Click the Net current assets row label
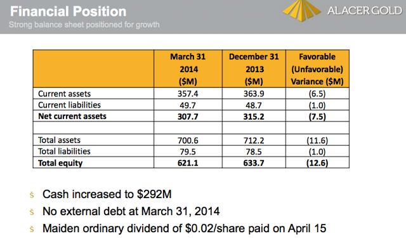The height and width of the screenshot is (243, 406). click(72, 116)
